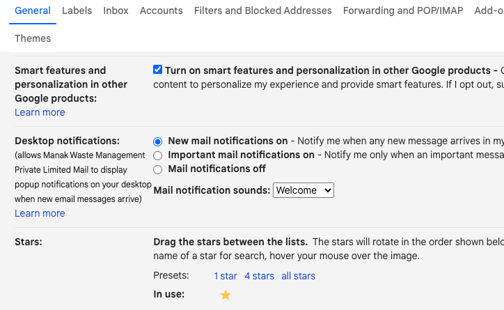Choose the all stars preset

click(298, 276)
